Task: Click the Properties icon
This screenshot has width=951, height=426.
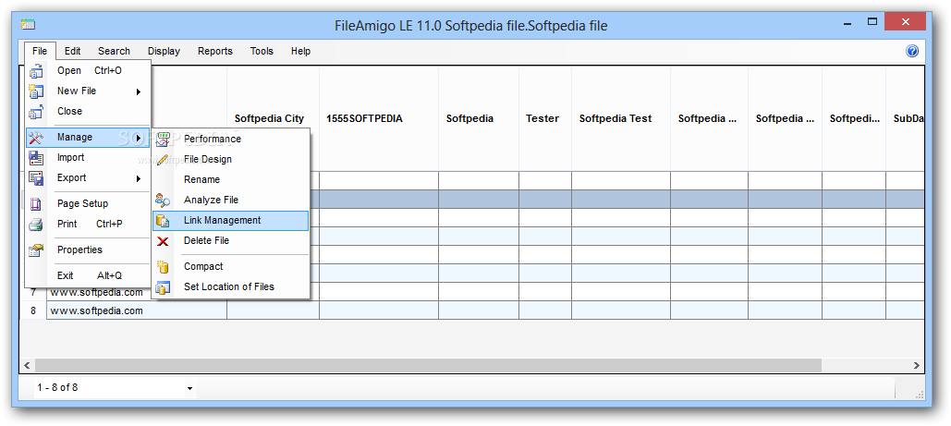Action: [x=36, y=250]
